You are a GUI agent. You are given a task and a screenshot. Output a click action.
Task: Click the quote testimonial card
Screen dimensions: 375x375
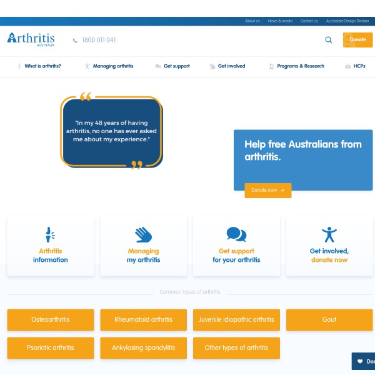click(x=111, y=132)
